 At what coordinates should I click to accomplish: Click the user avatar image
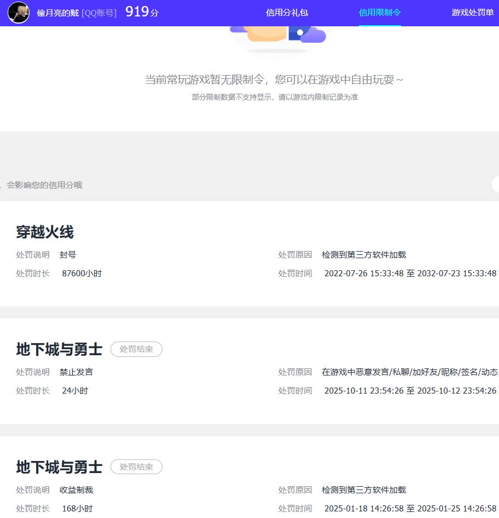point(18,12)
